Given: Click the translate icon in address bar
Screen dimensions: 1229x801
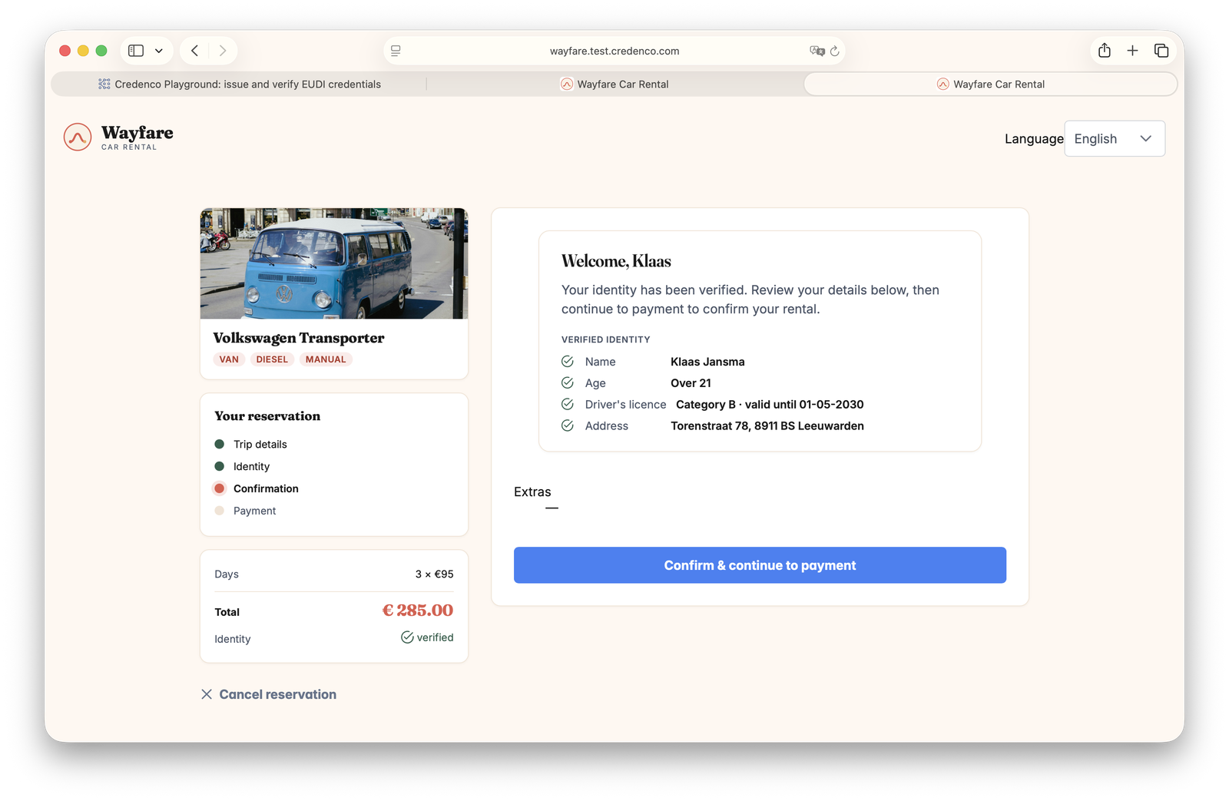Looking at the screenshot, I should [817, 51].
